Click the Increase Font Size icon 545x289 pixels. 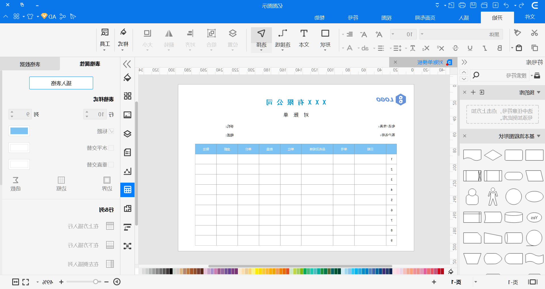coord(379,34)
